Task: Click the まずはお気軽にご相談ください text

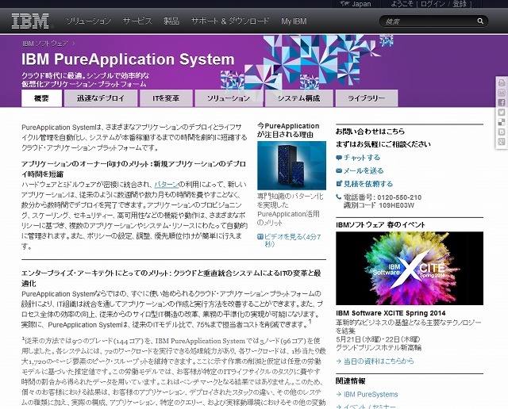Action: [383, 144]
